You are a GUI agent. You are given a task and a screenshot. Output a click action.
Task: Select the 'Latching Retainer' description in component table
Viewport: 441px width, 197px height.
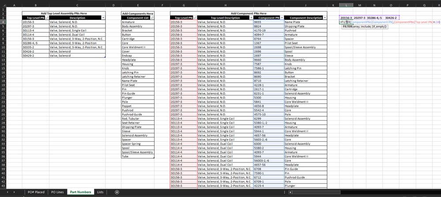[305, 81]
